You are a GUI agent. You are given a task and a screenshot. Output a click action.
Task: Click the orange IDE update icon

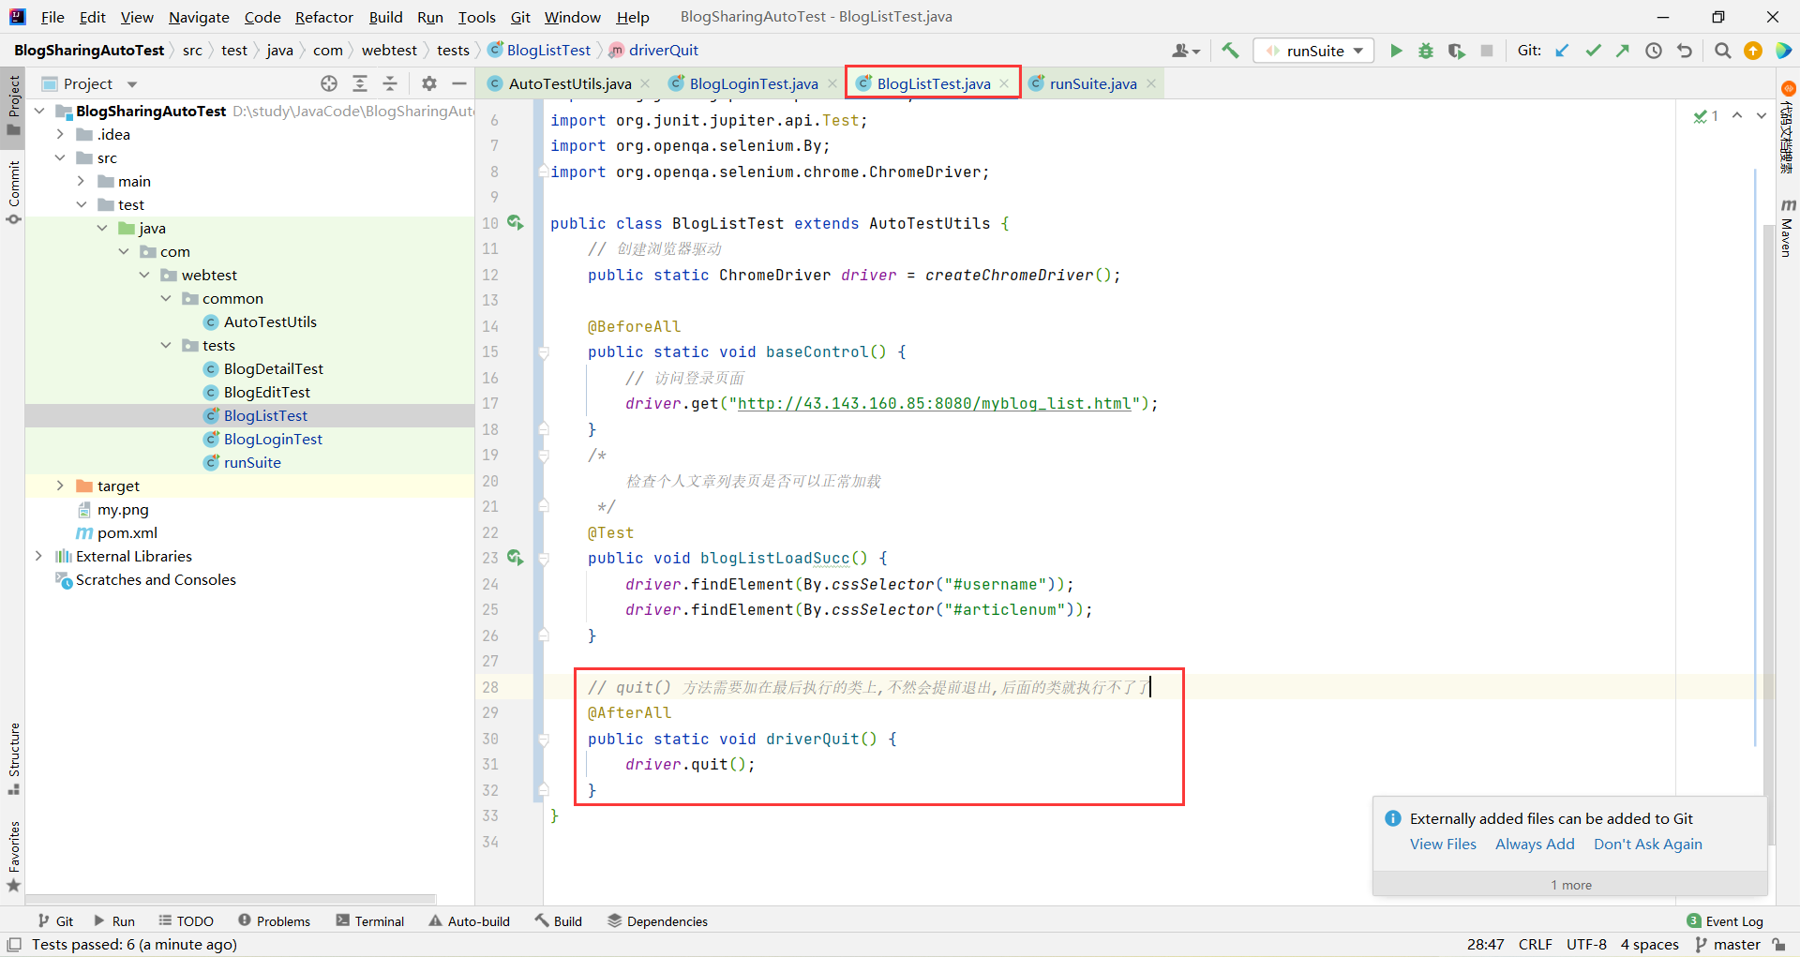1753,51
